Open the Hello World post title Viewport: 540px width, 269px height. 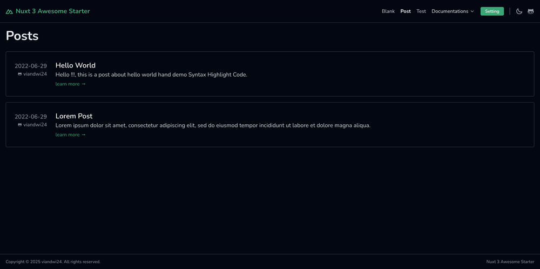[76, 65]
